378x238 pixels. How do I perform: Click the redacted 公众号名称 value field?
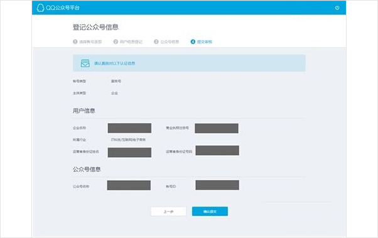[129, 185]
